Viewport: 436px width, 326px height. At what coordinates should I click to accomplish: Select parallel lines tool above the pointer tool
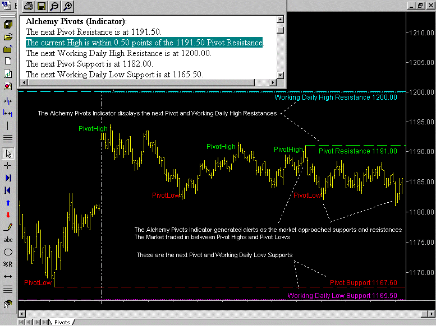click(8, 138)
